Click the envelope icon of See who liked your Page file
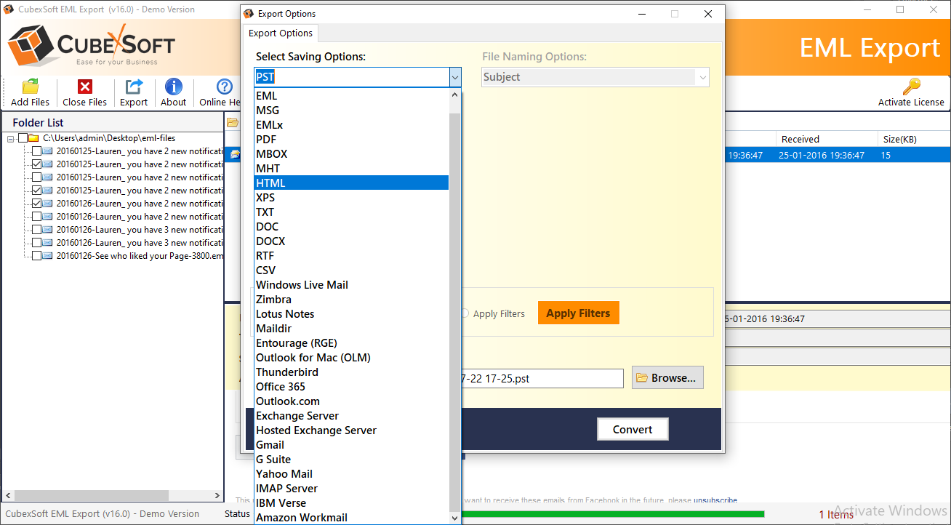 coord(48,256)
